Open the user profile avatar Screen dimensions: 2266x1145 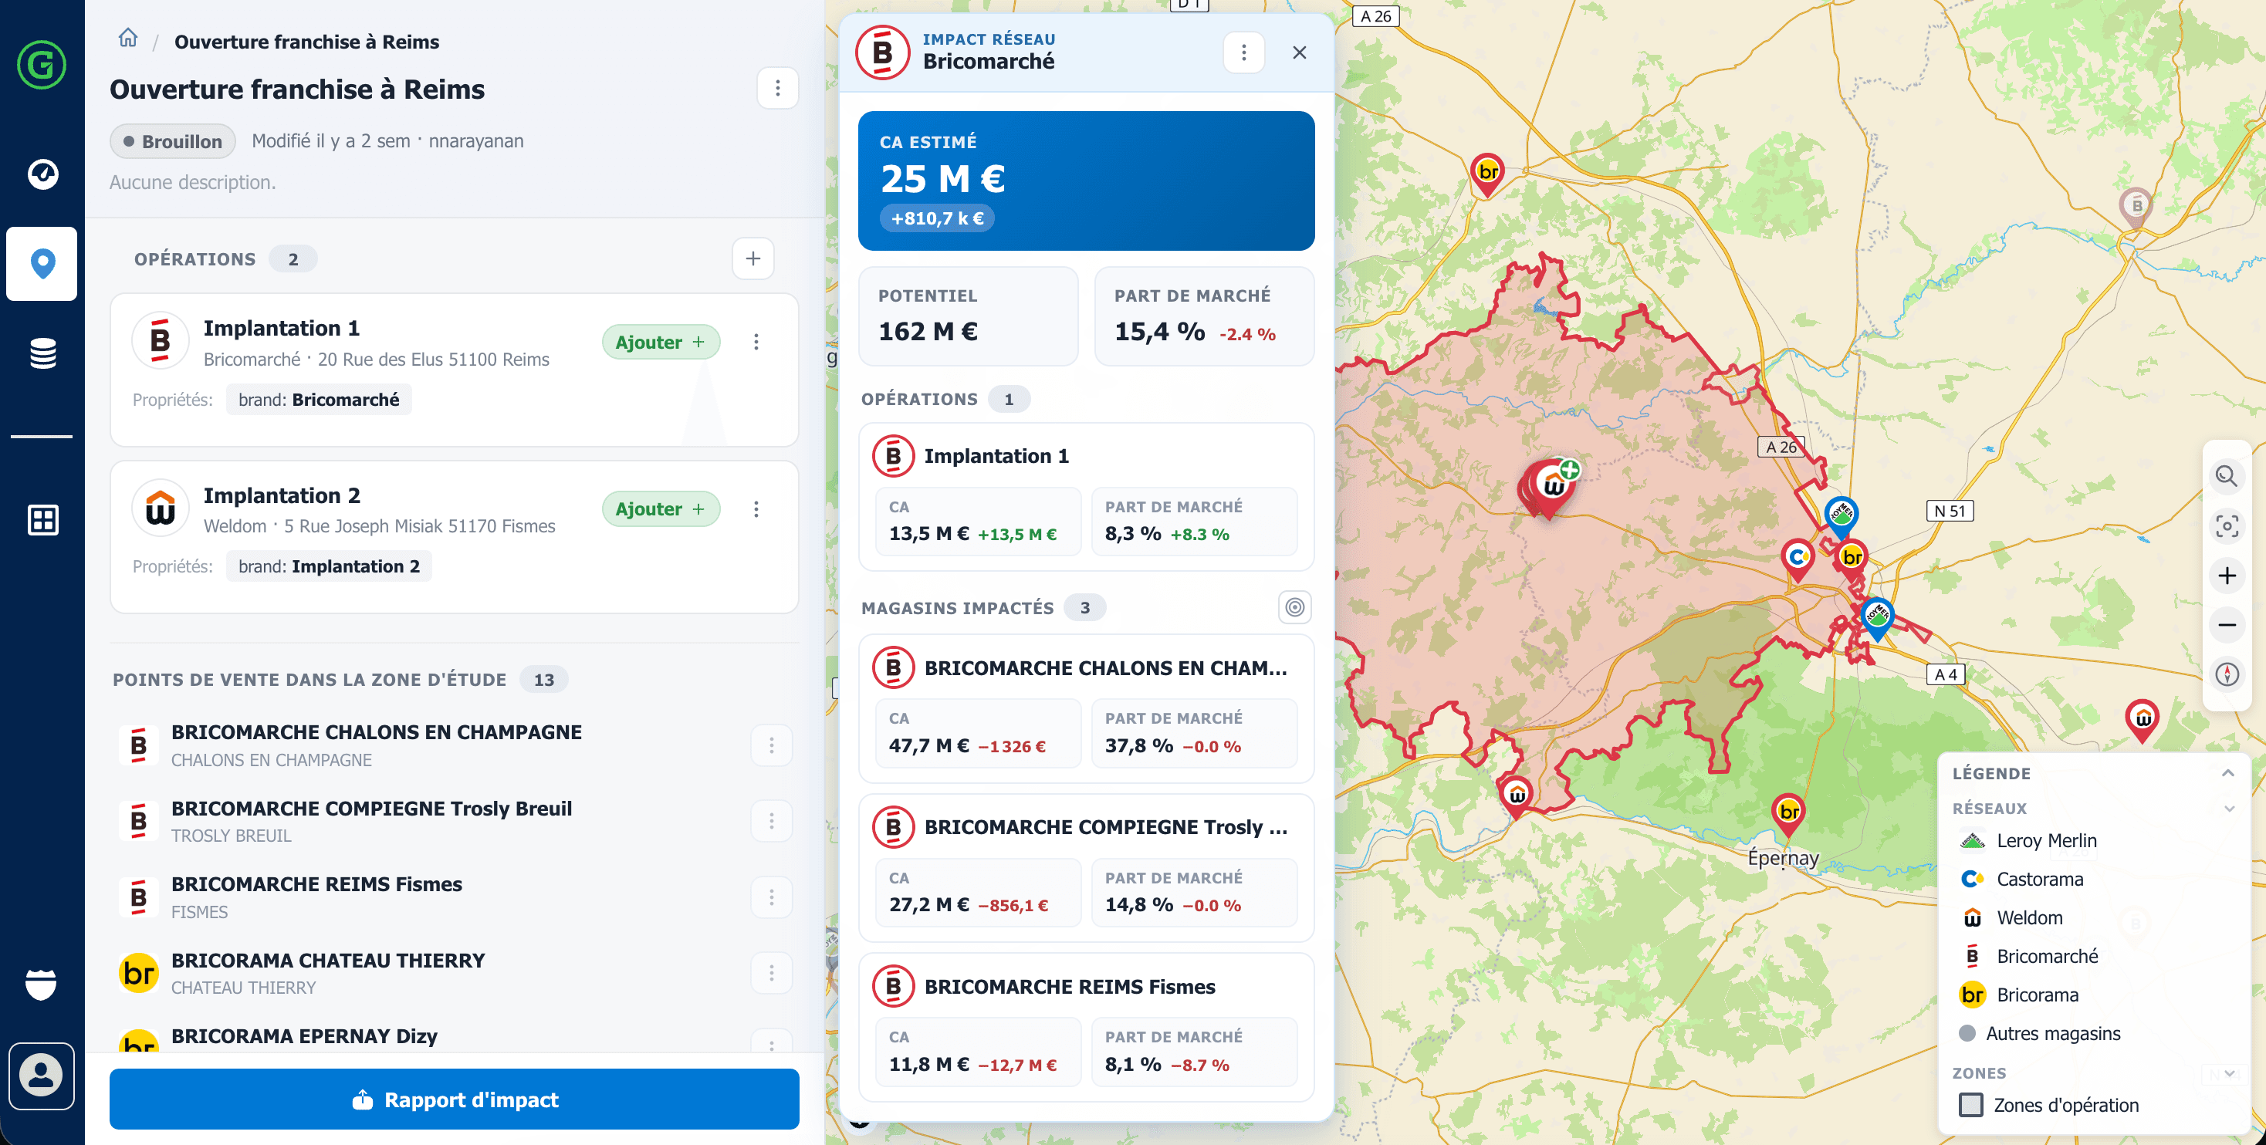pyautogui.click(x=42, y=1076)
